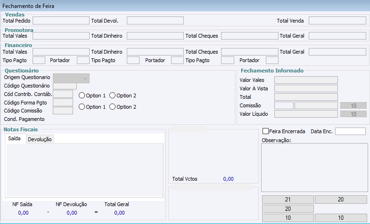Screen dimensions: 370x224
Task: Click the Código Forma Pgto field
Action: tap(63, 103)
